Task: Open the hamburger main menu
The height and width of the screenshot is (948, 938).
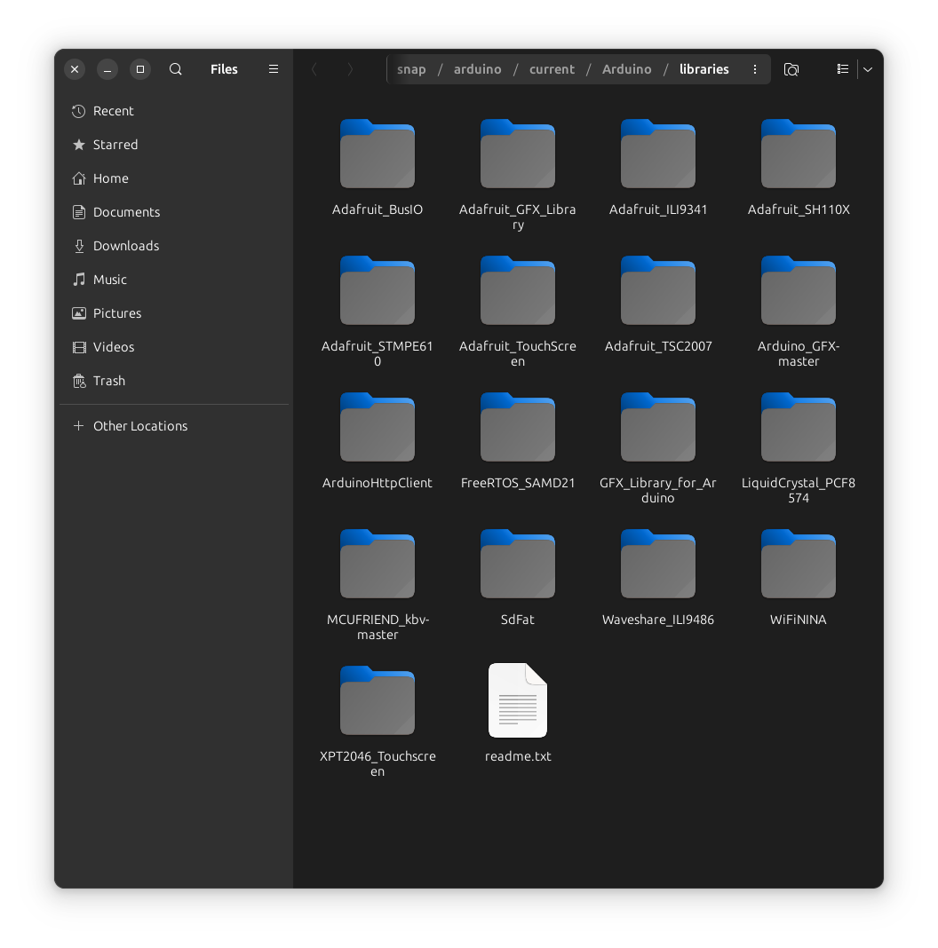Action: click(274, 69)
